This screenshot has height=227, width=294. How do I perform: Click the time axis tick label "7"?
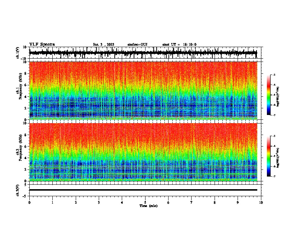pyautogui.click(x=192, y=203)
